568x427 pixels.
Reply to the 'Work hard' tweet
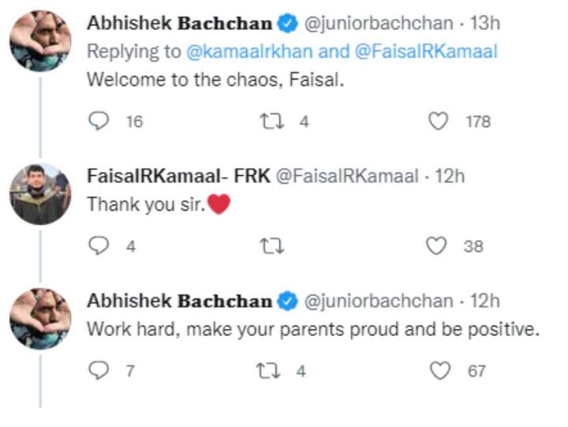[x=99, y=370]
